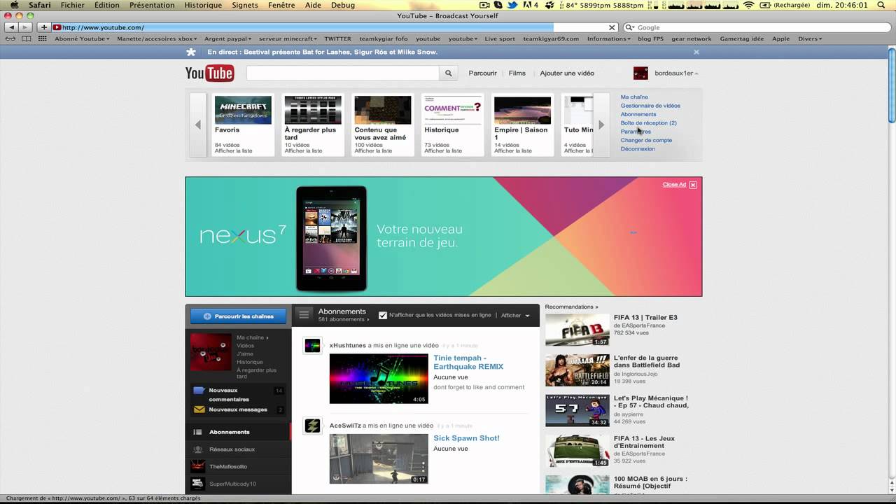Open Tinie tempah Earthquake REMIX thumbnail

click(x=379, y=379)
